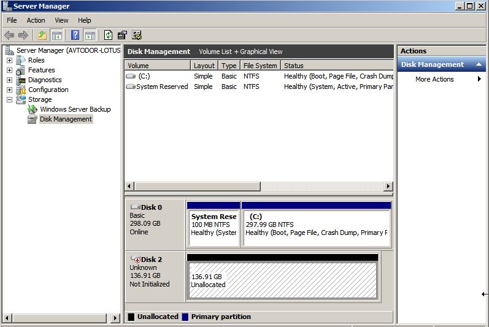Screen dimensions: 489x327
Task: Expand the Roles tree node
Action: (9, 60)
